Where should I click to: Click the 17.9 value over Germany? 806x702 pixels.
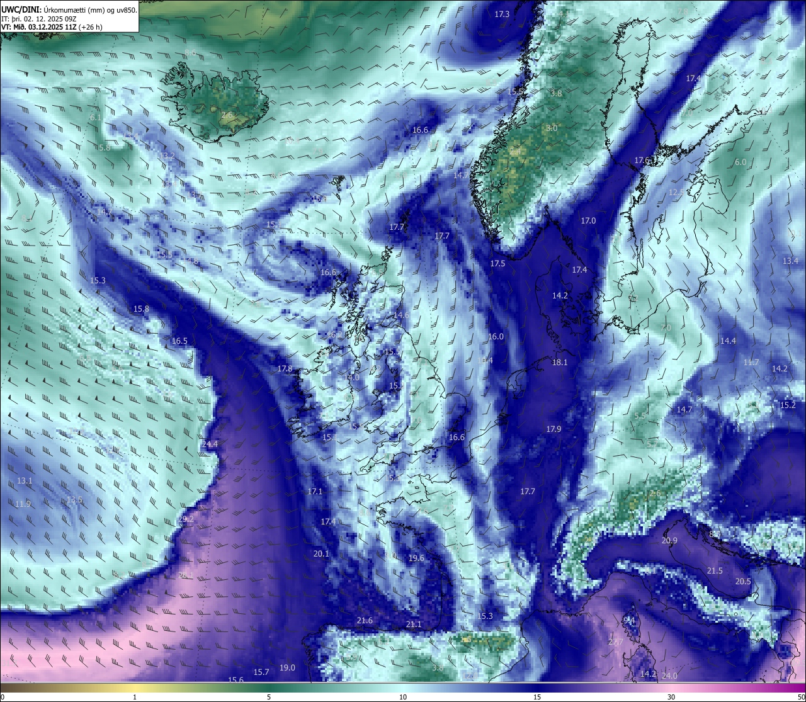tap(553, 429)
